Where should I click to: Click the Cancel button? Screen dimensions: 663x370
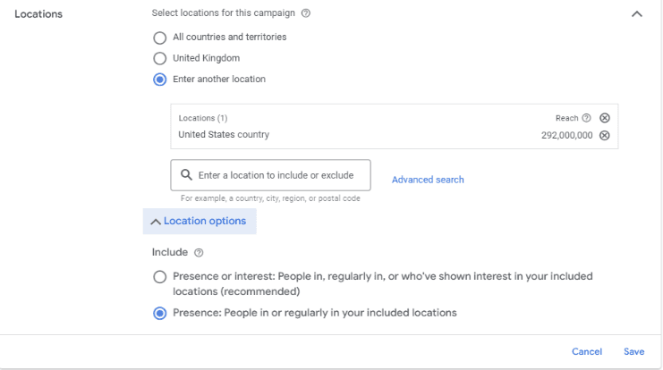coord(587,352)
